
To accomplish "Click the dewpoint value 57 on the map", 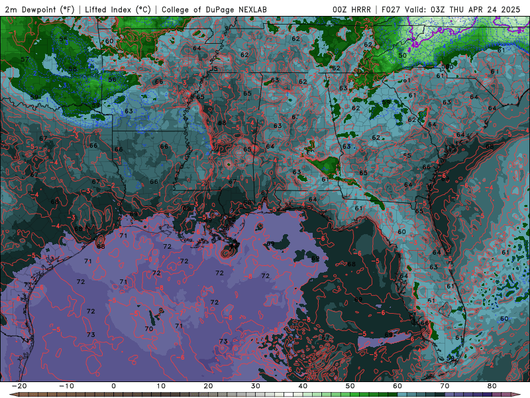I will 25,60.
